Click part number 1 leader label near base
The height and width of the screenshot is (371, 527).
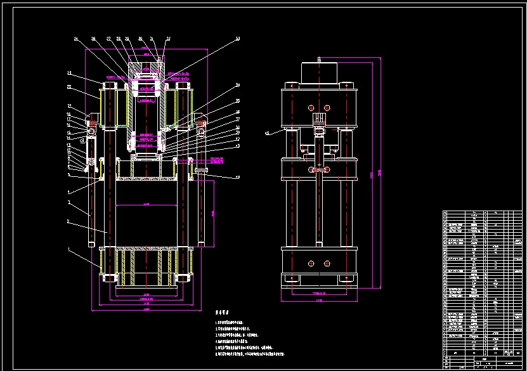[x=69, y=249]
